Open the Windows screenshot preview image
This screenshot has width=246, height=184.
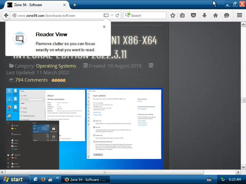coord(84,128)
